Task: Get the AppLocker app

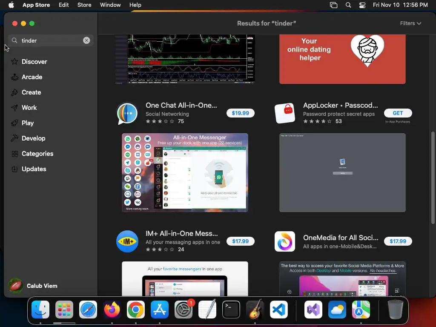Action: (398, 113)
